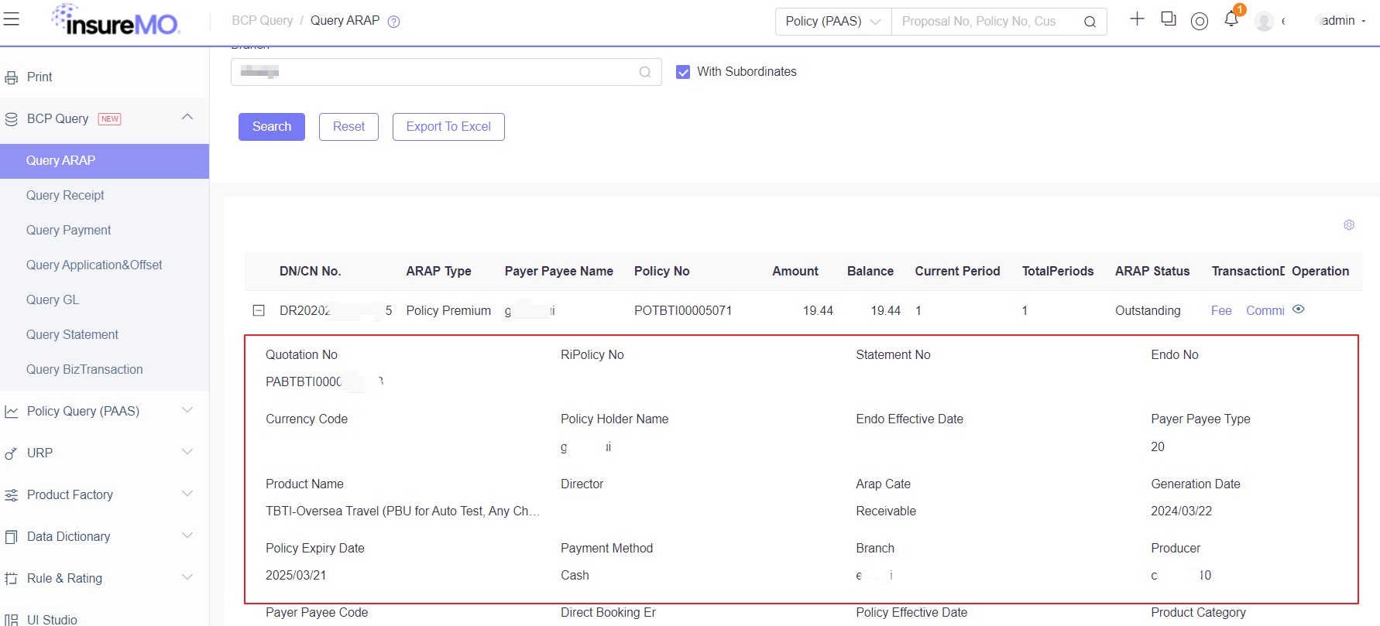Open the notifications bell
This screenshot has height=626, width=1380.
click(x=1231, y=19)
